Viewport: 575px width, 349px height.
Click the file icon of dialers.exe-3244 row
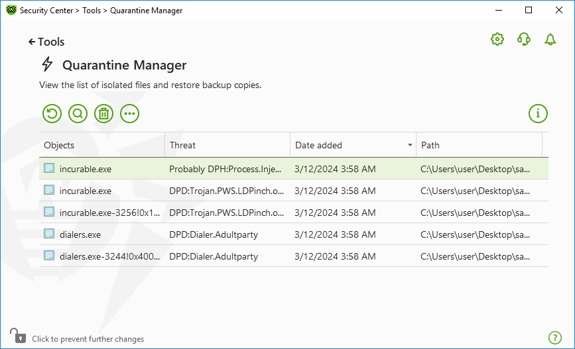point(49,256)
